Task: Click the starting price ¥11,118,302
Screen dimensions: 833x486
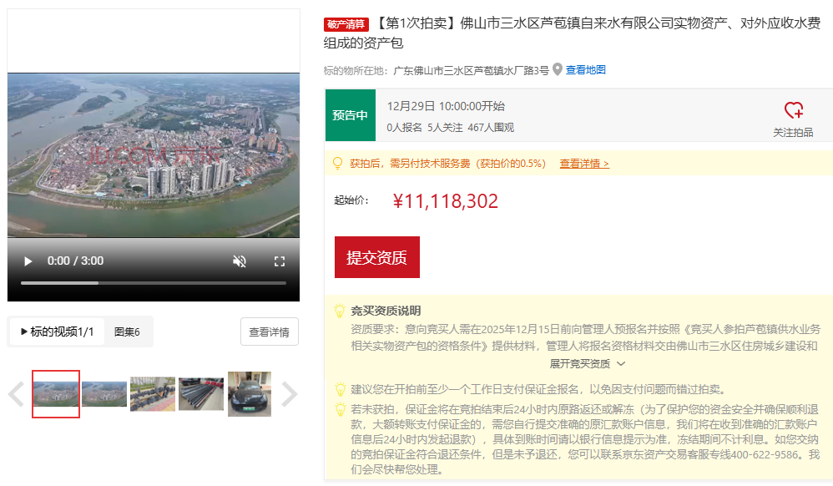Action: point(445,201)
